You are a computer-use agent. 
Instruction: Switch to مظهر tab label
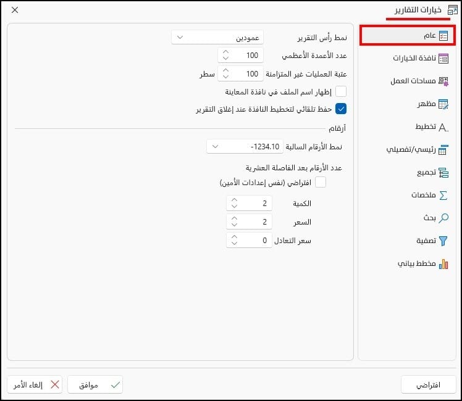[x=426, y=104]
